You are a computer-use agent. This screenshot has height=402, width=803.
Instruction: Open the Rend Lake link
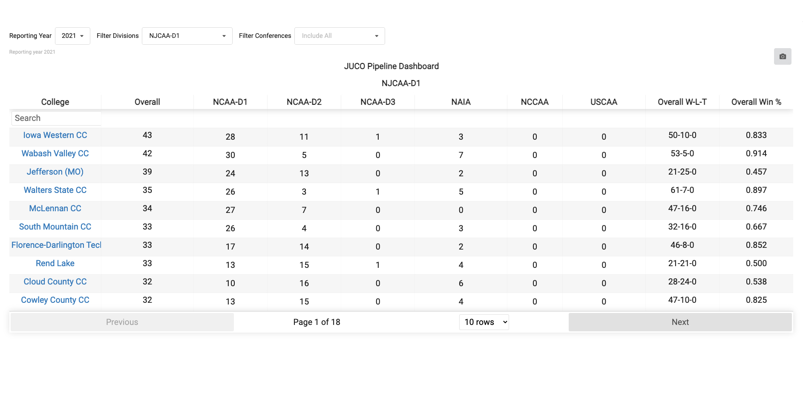(55, 263)
